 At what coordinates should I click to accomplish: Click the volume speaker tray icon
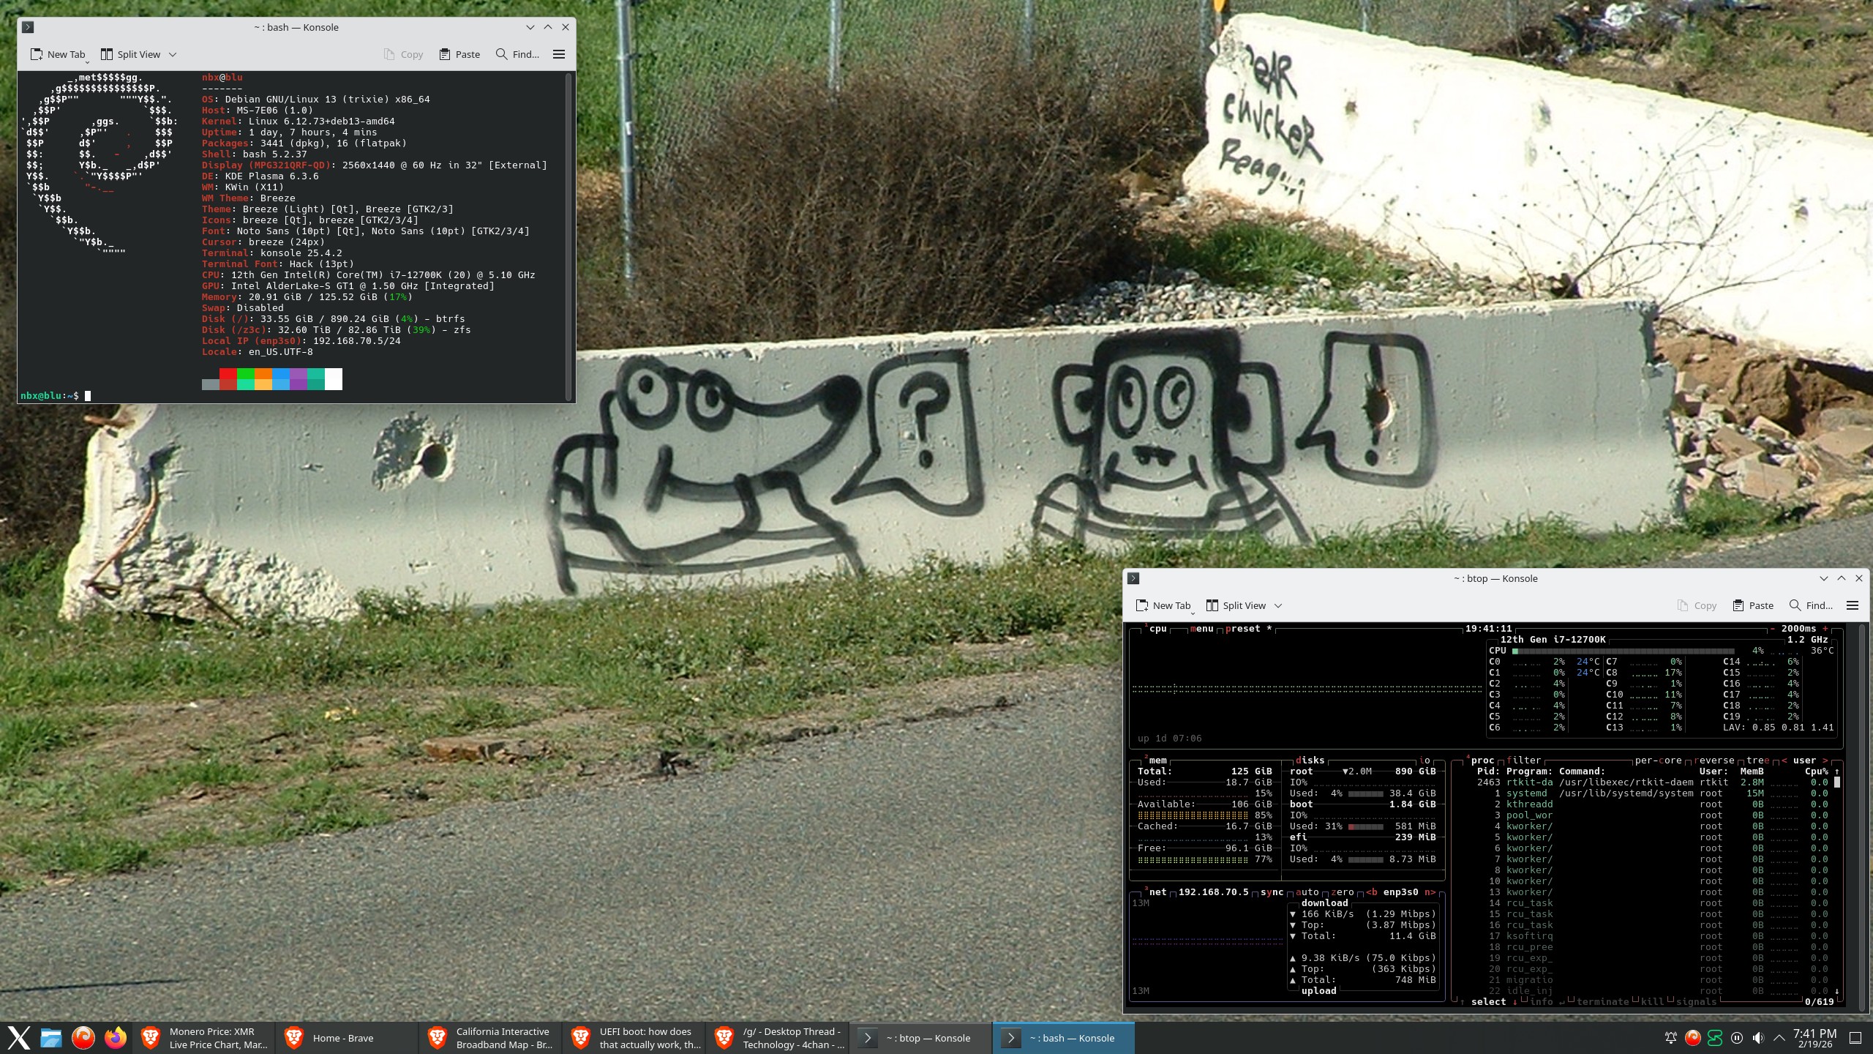1758,1038
